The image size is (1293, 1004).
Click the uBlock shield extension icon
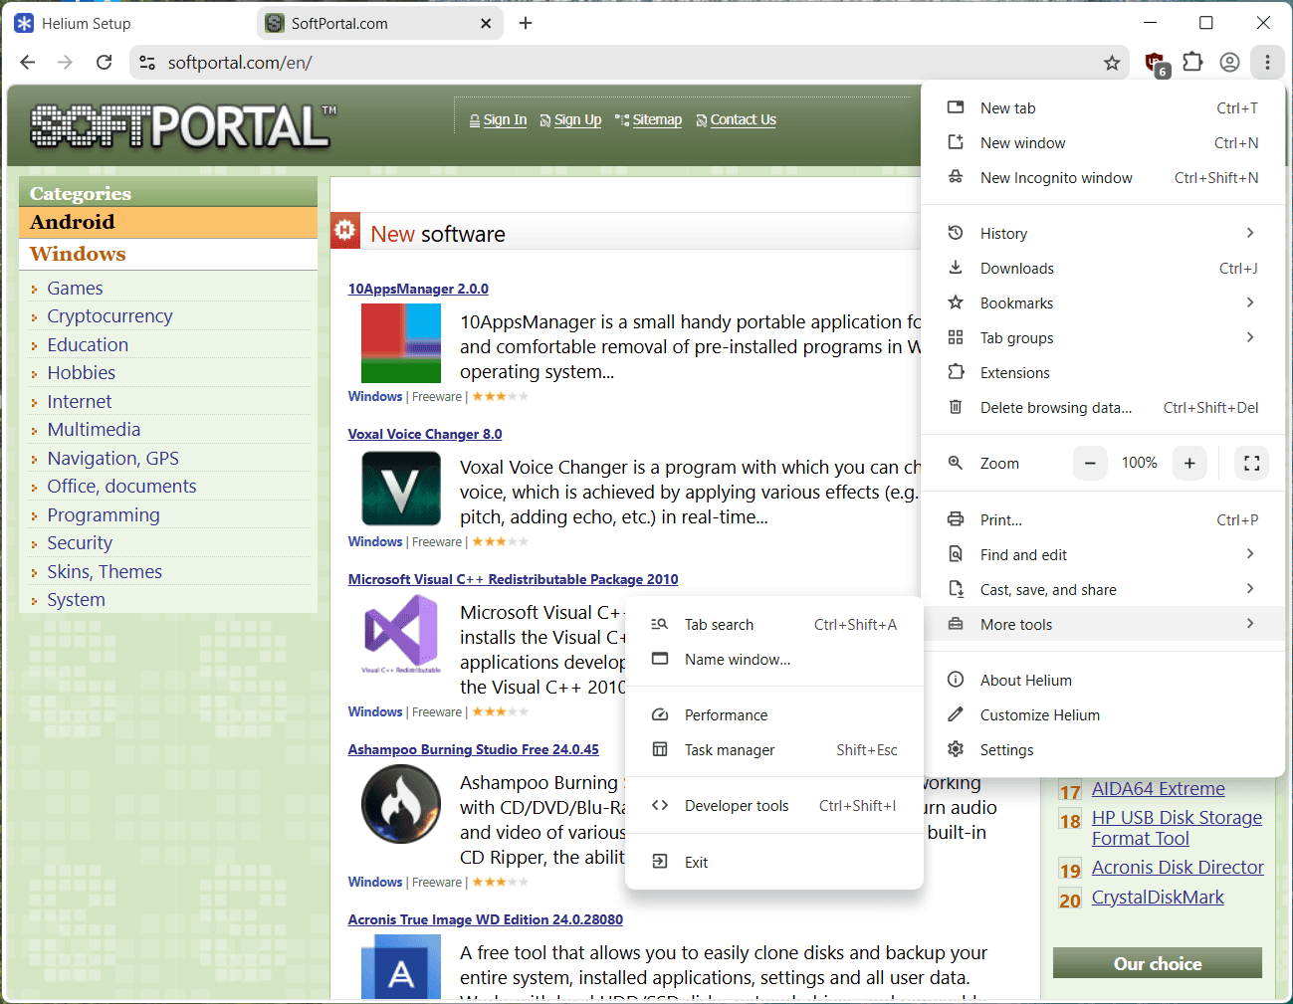coord(1156,64)
